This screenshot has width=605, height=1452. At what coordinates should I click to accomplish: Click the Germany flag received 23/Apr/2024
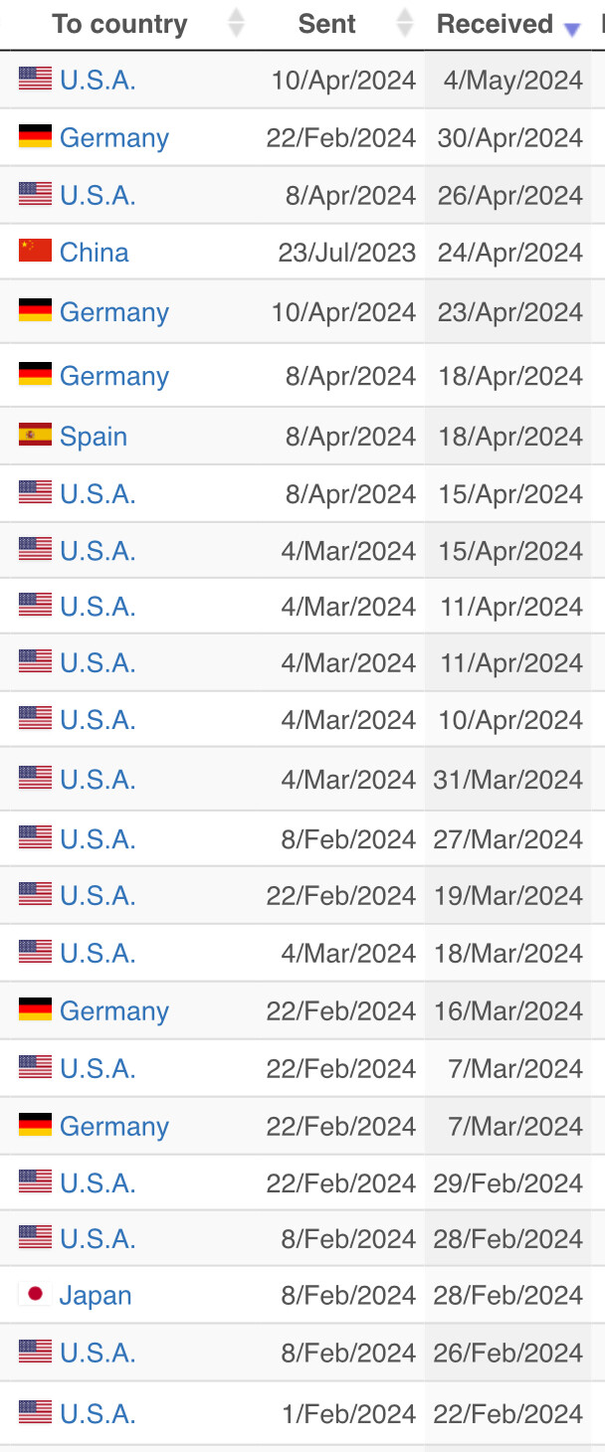pyautogui.click(x=35, y=311)
